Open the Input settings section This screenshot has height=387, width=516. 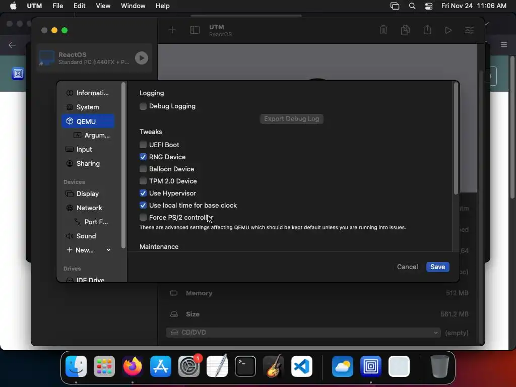coord(88,149)
